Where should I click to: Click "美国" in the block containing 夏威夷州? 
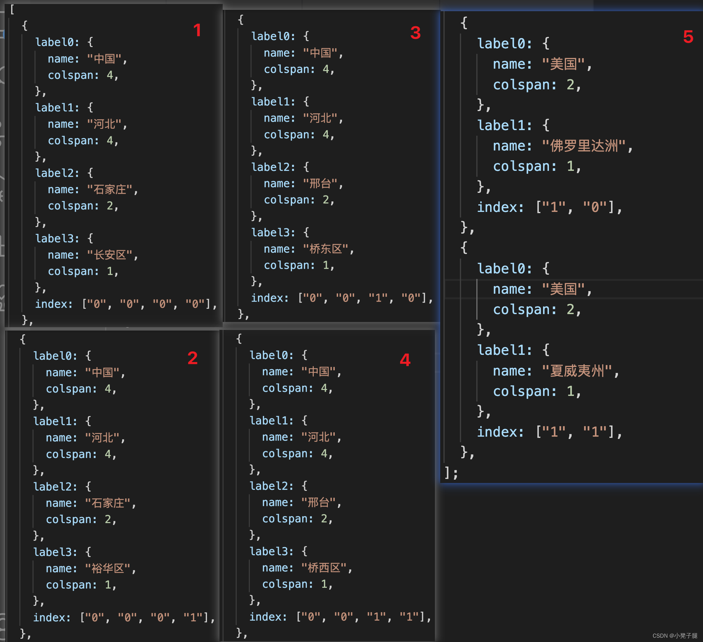[563, 289]
